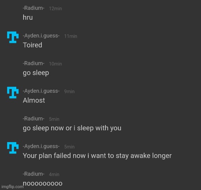This screenshot has width=201, height=190.
Task: Open -Radium- username above 'nooooooooo' message
Action: coord(34,174)
